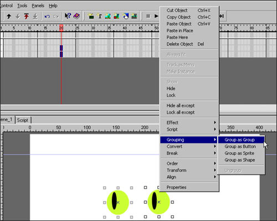Choose Copy Object from context menu
This screenshot has height=221, width=277.
click(x=189, y=17)
